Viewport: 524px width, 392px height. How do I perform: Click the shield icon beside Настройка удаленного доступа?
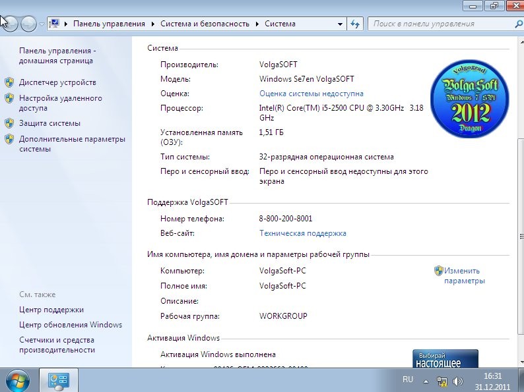click(9, 98)
